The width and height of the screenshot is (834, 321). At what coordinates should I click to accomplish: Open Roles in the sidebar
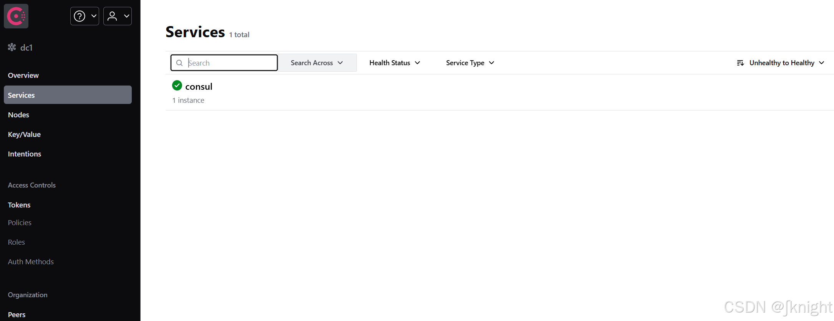coord(17,242)
